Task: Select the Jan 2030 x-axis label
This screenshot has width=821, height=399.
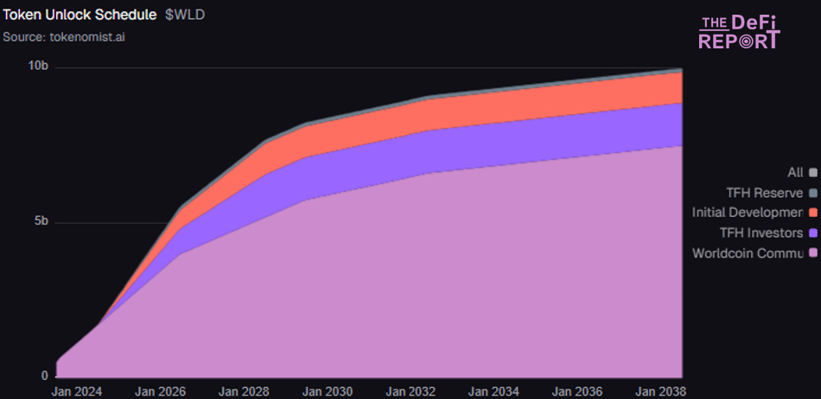Action: point(327,391)
